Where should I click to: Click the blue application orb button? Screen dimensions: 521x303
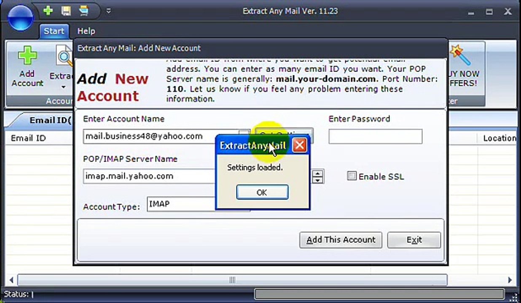pyautogui.click(x=20, y=18)
